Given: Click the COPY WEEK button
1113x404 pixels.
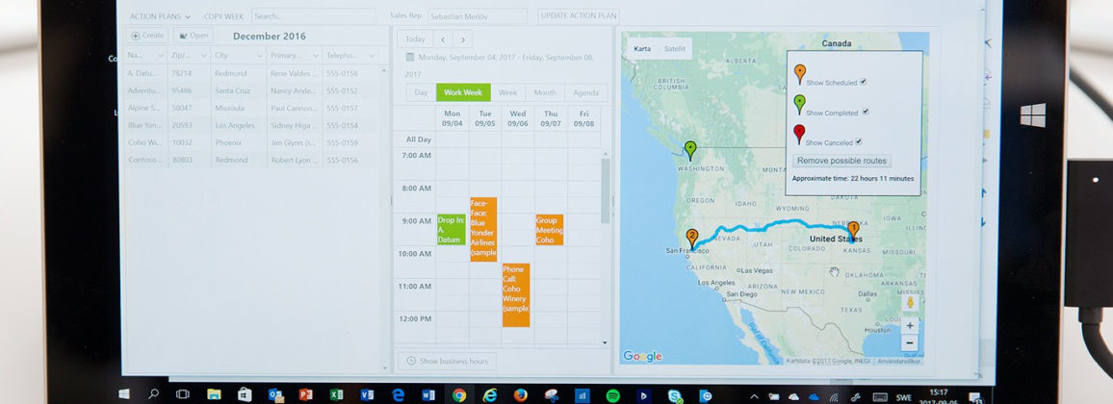Looking at the screenshot, I should pyautogui.click(x=223, y=16).
